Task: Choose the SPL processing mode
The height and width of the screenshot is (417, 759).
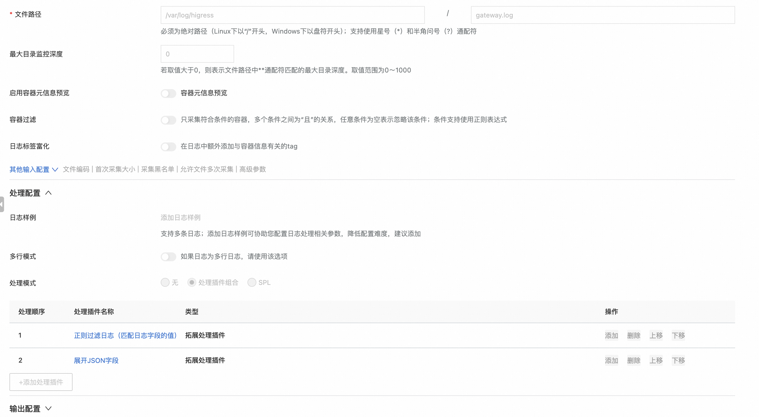Action: click(252, 283)
